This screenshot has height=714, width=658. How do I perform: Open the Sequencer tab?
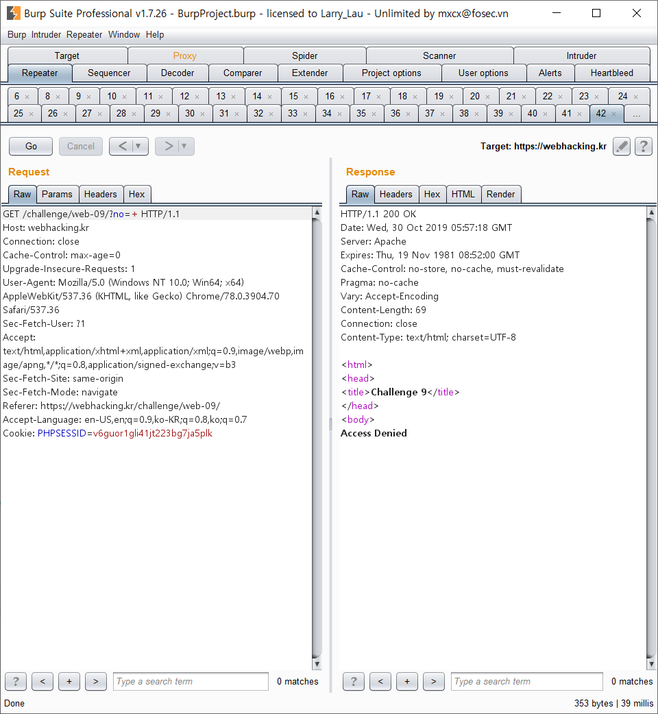(109, 73)
